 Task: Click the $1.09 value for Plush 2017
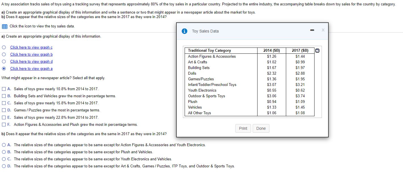coord(300,102)
